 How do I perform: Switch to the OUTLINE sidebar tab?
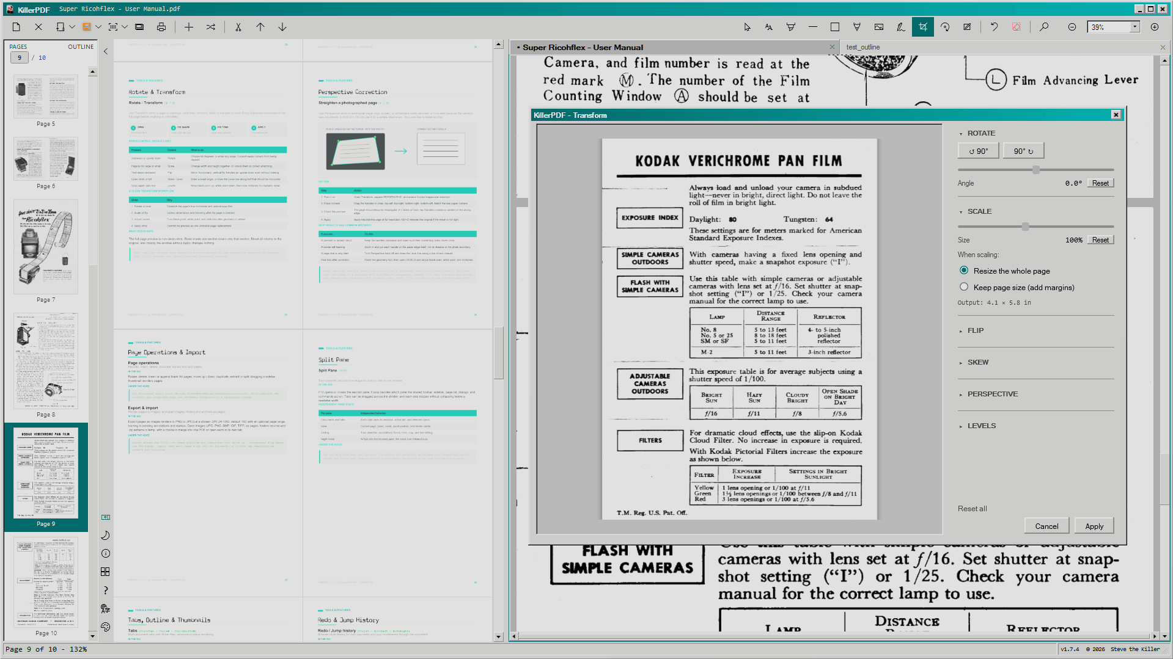pyautogui.click(x=81, y=46)
